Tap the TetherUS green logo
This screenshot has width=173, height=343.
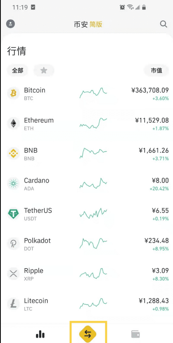[14, 214]
